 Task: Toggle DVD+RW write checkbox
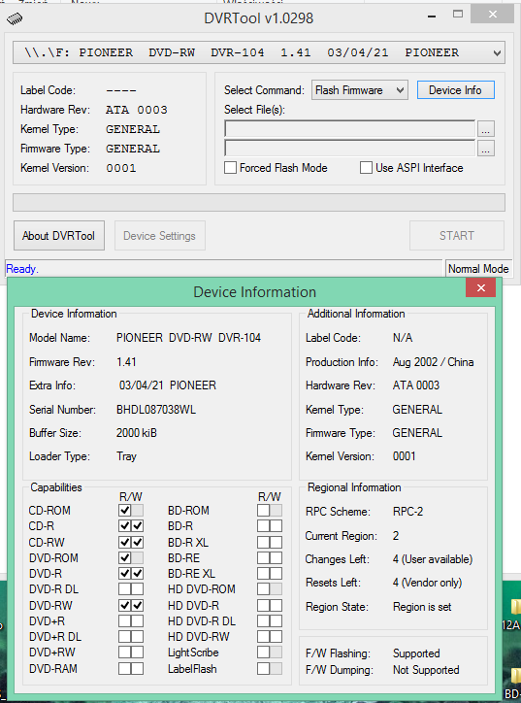(x=138, y=653)
